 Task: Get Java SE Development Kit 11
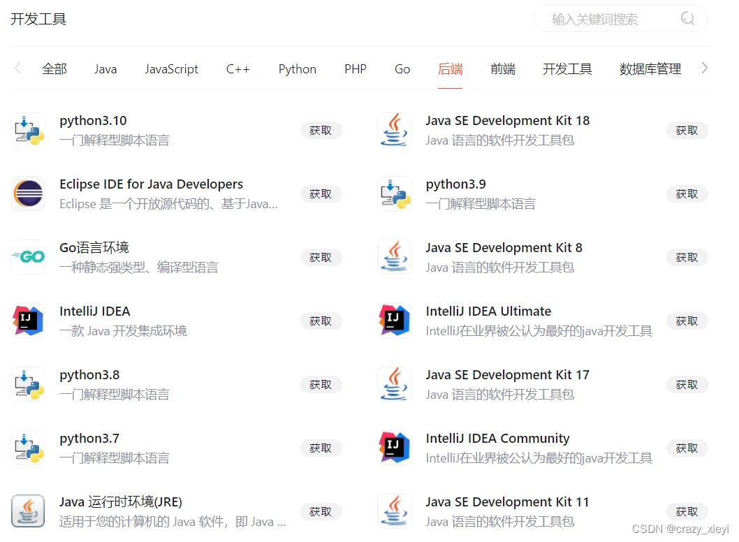click(x=687, y=512)
